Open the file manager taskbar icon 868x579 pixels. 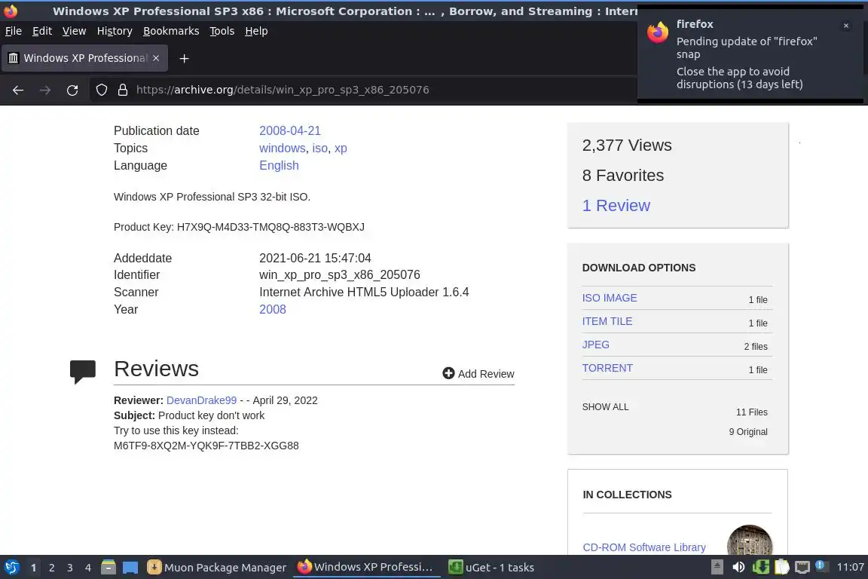108,567
